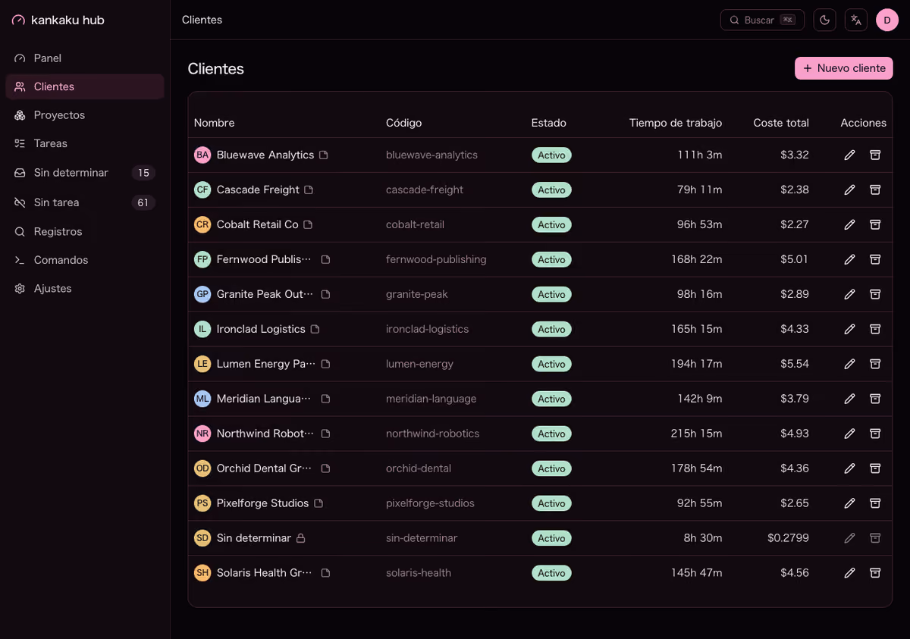Archive the lumen-energy client row
This screenshot has width=910, height=639.
coord(875,364)
